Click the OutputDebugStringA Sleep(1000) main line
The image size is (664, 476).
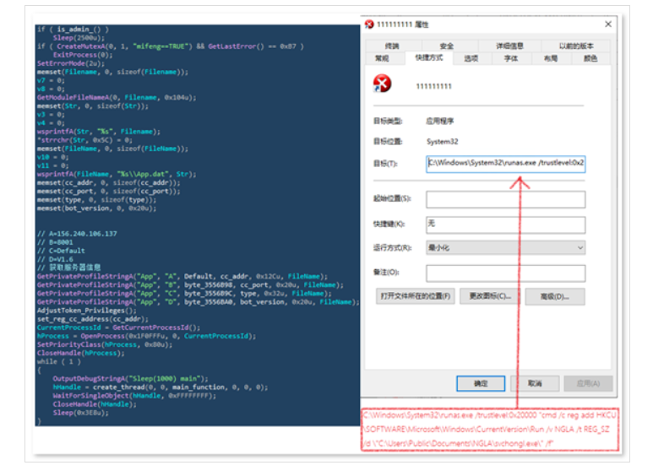(130, 378)
